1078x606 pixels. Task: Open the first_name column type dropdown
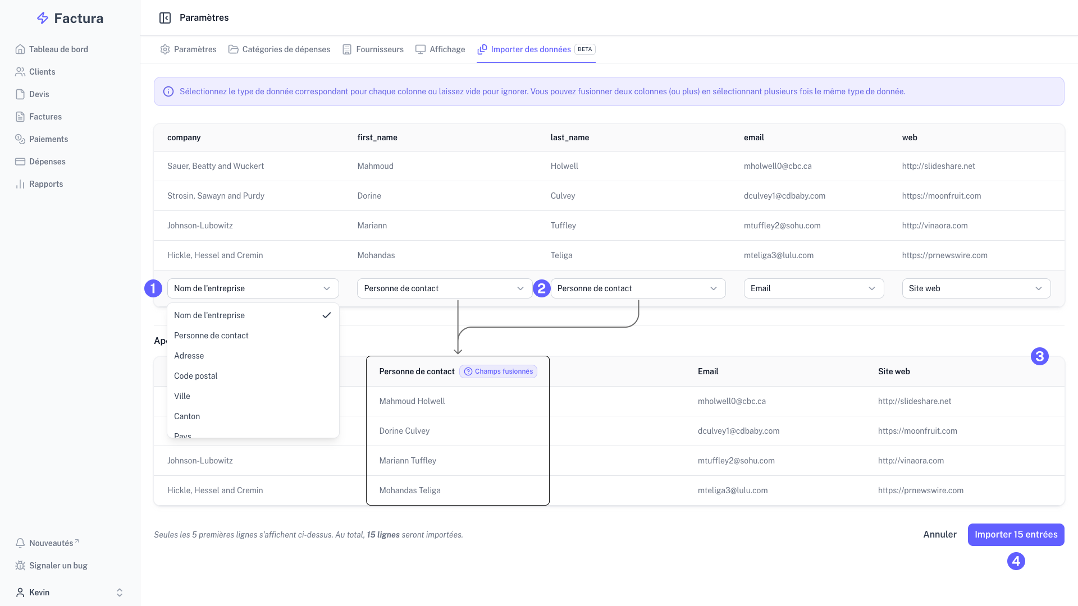(x=444, y=288)
